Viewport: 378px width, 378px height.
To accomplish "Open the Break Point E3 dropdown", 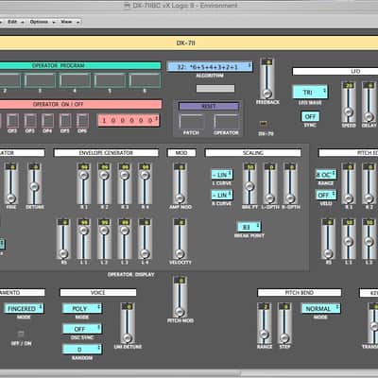I will tap(249, 227).
